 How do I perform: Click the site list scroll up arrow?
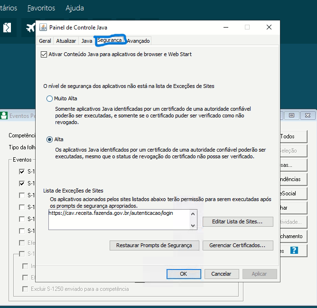(x=193, y=214)
